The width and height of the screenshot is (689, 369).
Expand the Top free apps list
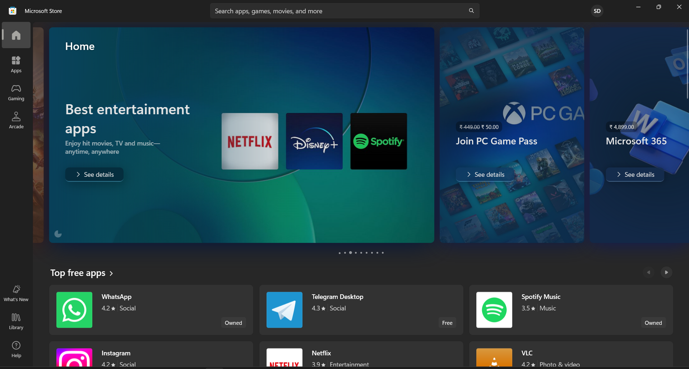[x=82, y=273]
